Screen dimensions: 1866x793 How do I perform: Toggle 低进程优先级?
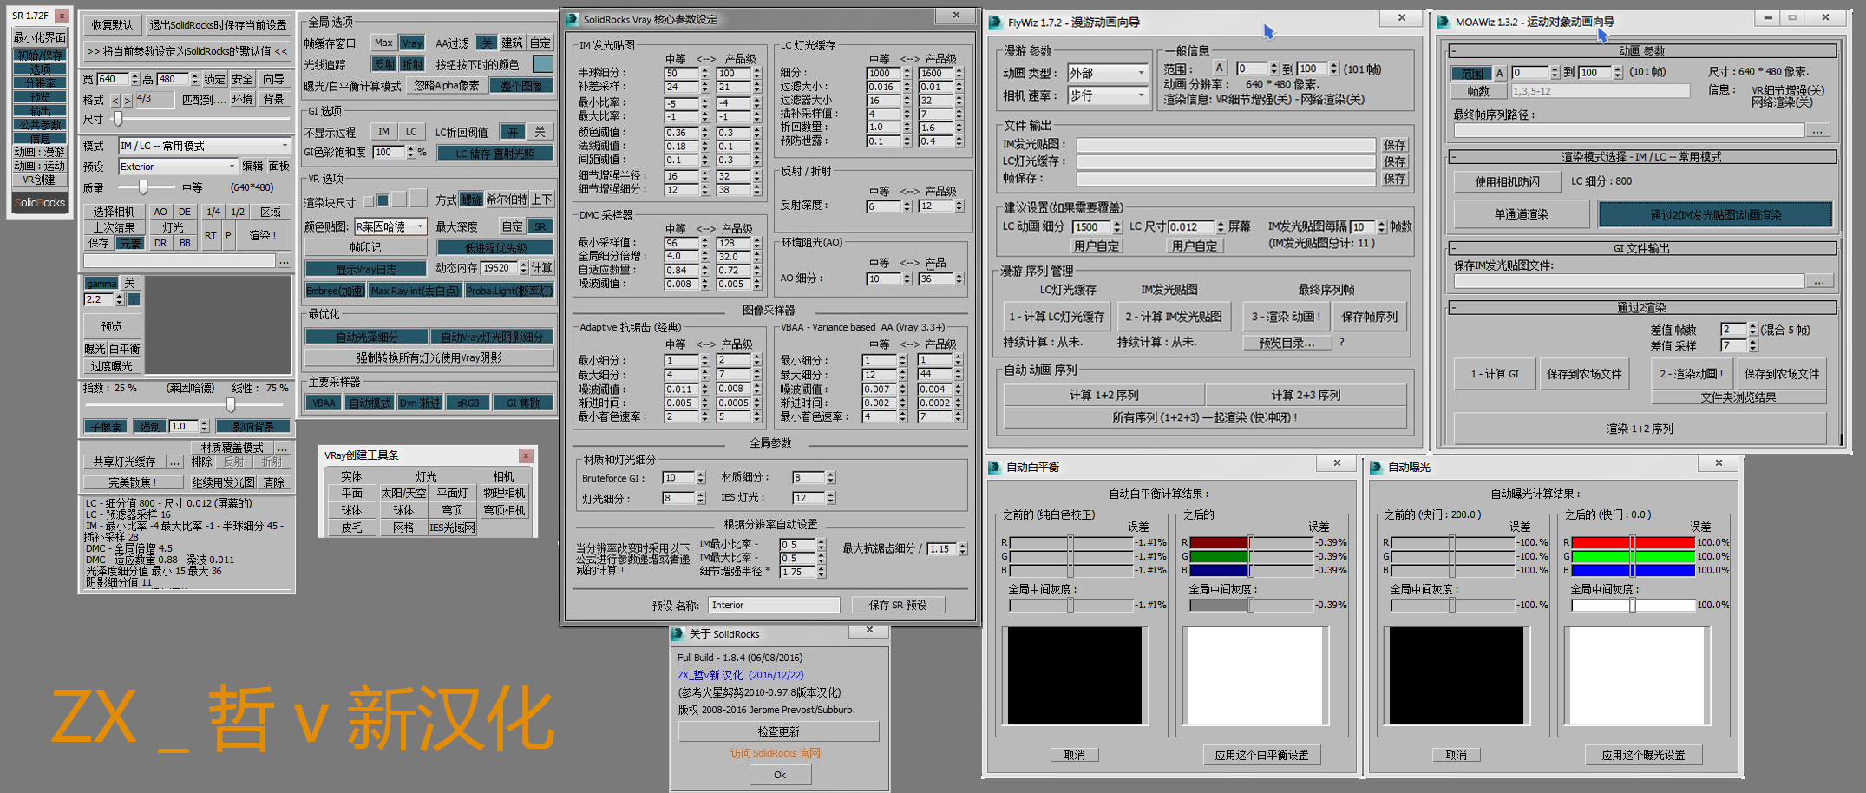pos(495,248)
